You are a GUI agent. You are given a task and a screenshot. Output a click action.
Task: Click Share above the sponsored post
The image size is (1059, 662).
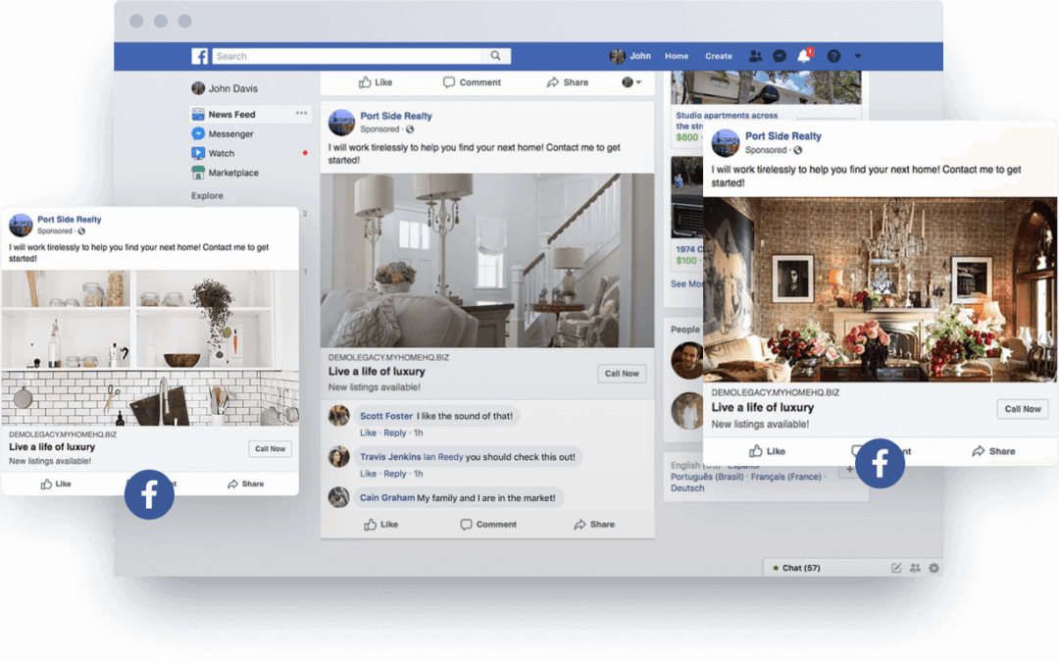tap(568, 82)
